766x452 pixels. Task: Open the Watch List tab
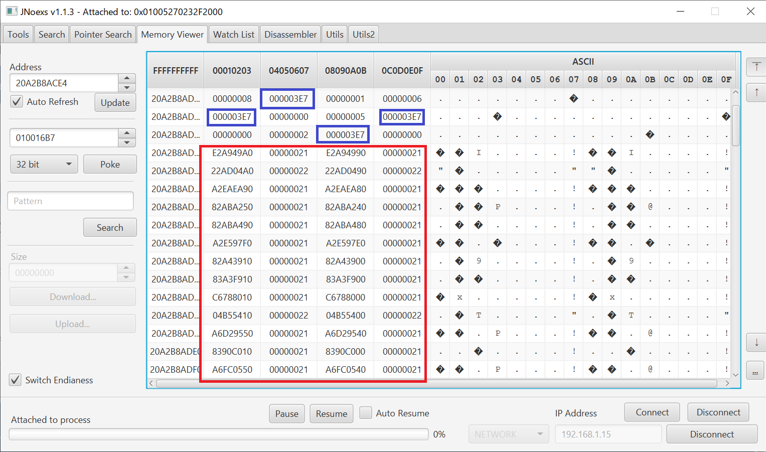234,34
